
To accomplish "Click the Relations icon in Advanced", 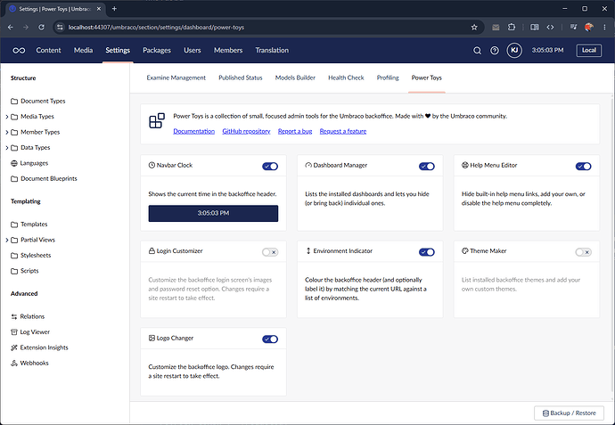I will coord(14,317).
